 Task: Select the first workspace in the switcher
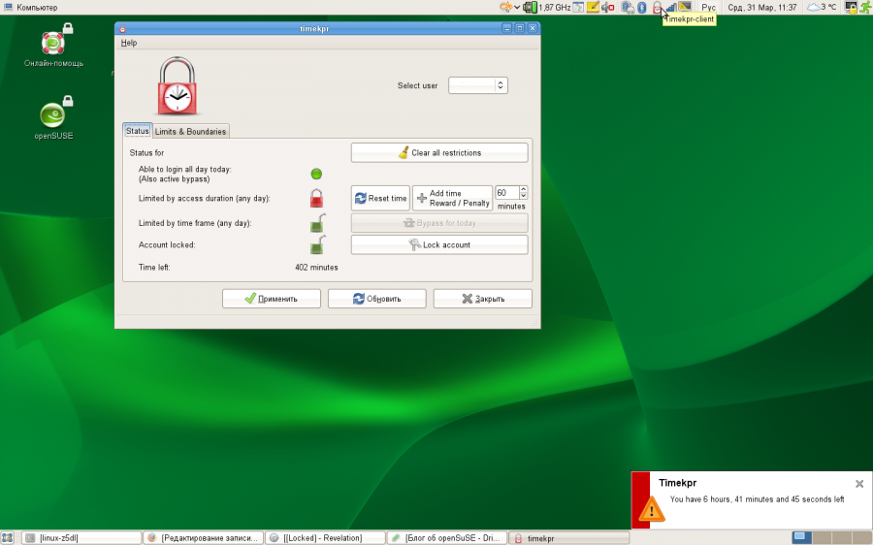pyautogui.click(x=801, y=537)
